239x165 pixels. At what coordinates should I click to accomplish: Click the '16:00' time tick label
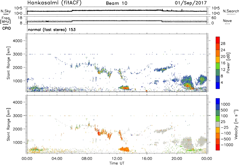pos(147,159)
